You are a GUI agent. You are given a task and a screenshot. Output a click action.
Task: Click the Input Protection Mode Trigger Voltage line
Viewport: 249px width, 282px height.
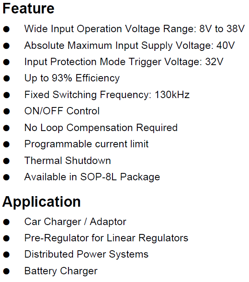coord(124,62)
